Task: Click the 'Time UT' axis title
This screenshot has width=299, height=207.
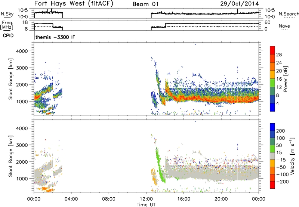Action: pyautogui.click(x=146, y=205)
